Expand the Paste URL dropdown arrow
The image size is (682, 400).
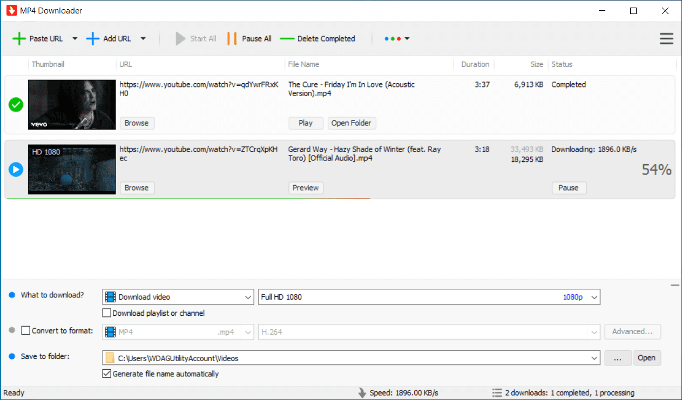(x=75, y=38)
